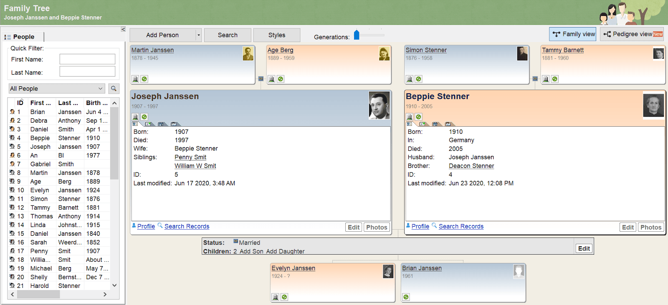Click the gravestone icon under Joseph Janssen's name
668x305 pixels.
pyautogui.click(x=135, y=117)
